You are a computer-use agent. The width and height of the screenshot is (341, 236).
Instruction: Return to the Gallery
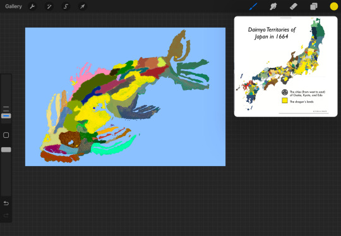pos(13,6)
